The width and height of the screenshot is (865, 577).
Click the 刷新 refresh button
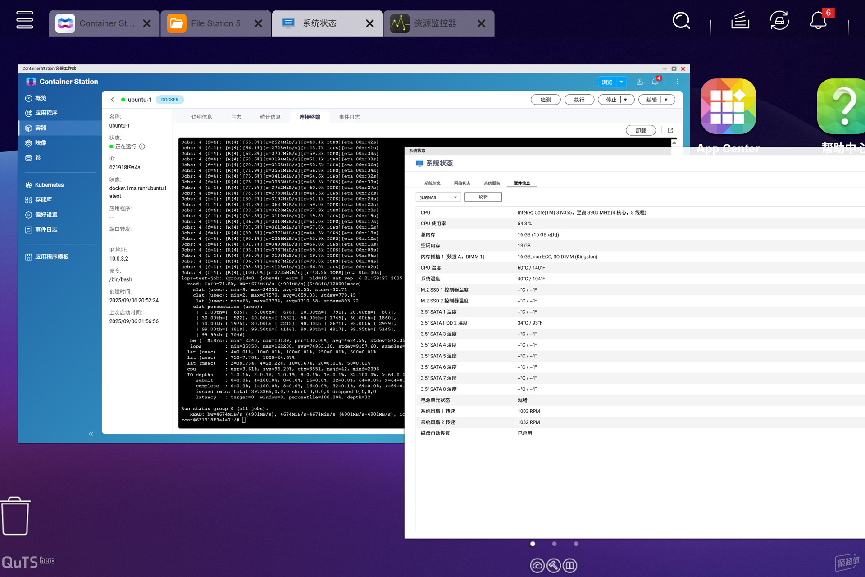483,197
